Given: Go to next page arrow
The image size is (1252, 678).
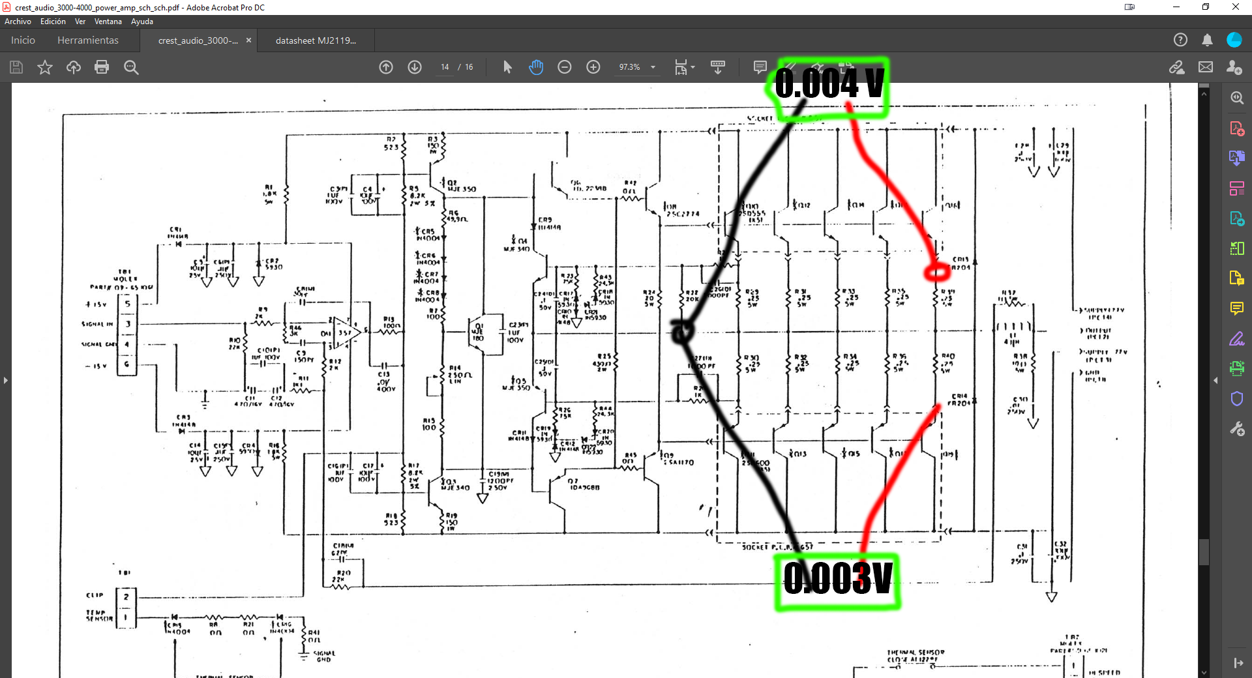Looking at the screenshot, I should tap(415, 67).
